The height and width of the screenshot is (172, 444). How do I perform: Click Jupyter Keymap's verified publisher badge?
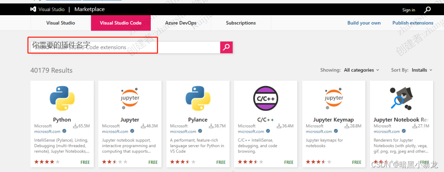(336, 131)
